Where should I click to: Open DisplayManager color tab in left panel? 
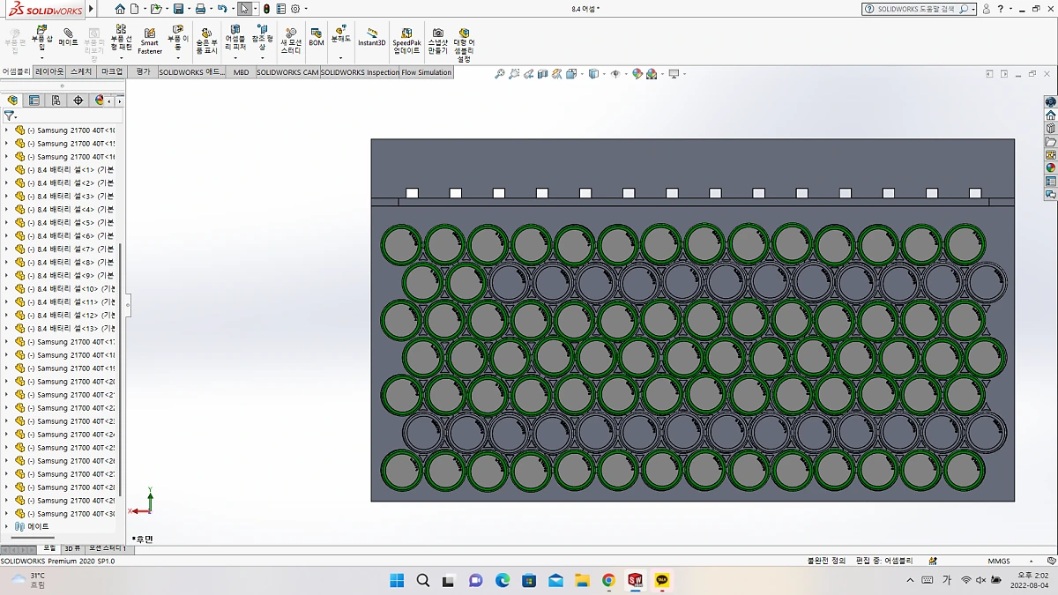100,100
